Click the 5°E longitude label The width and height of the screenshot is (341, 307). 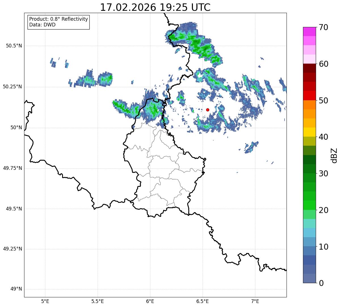tap(45, 301)
